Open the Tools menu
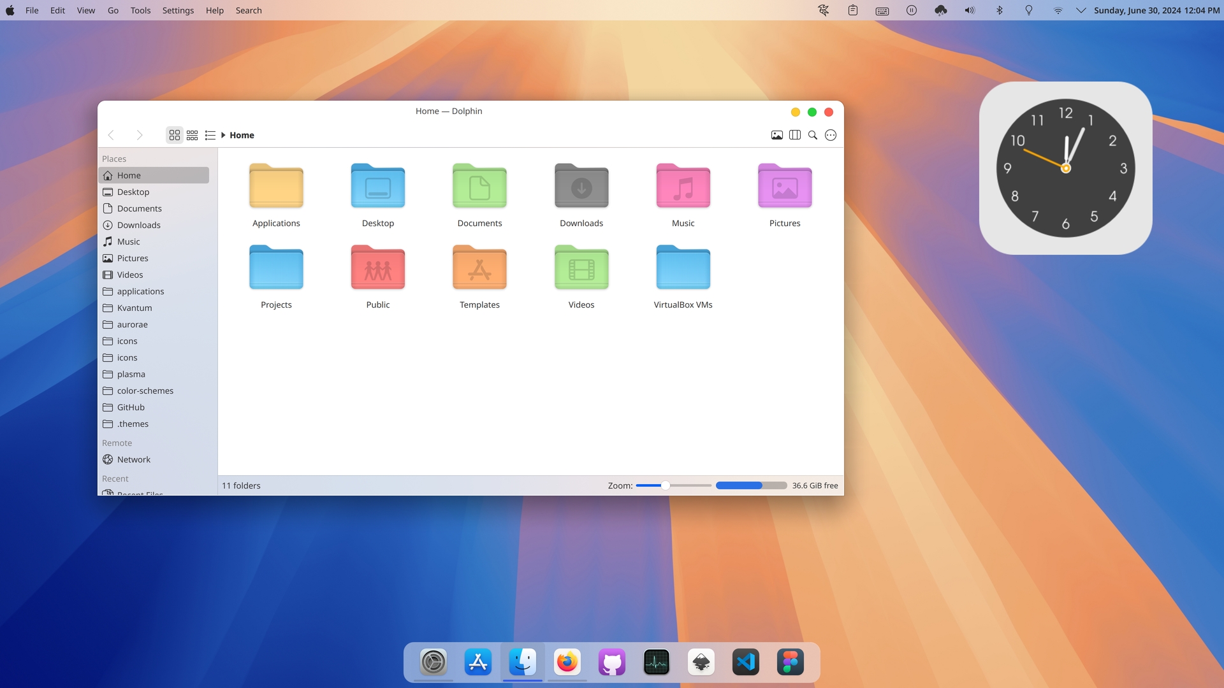 140,10
